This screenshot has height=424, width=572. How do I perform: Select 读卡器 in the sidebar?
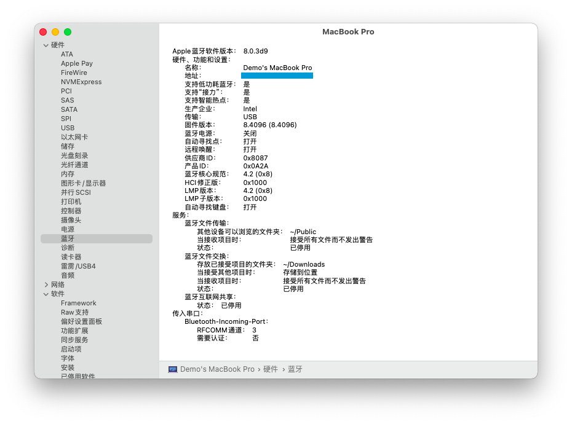71,257
